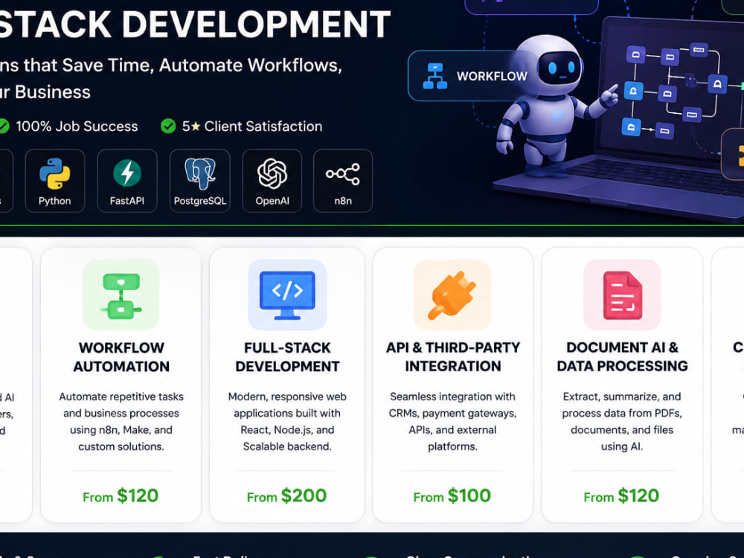Click Document AI & Data Processing heading
The width and height of the screenshot is (744, 558).
(622, 357)
